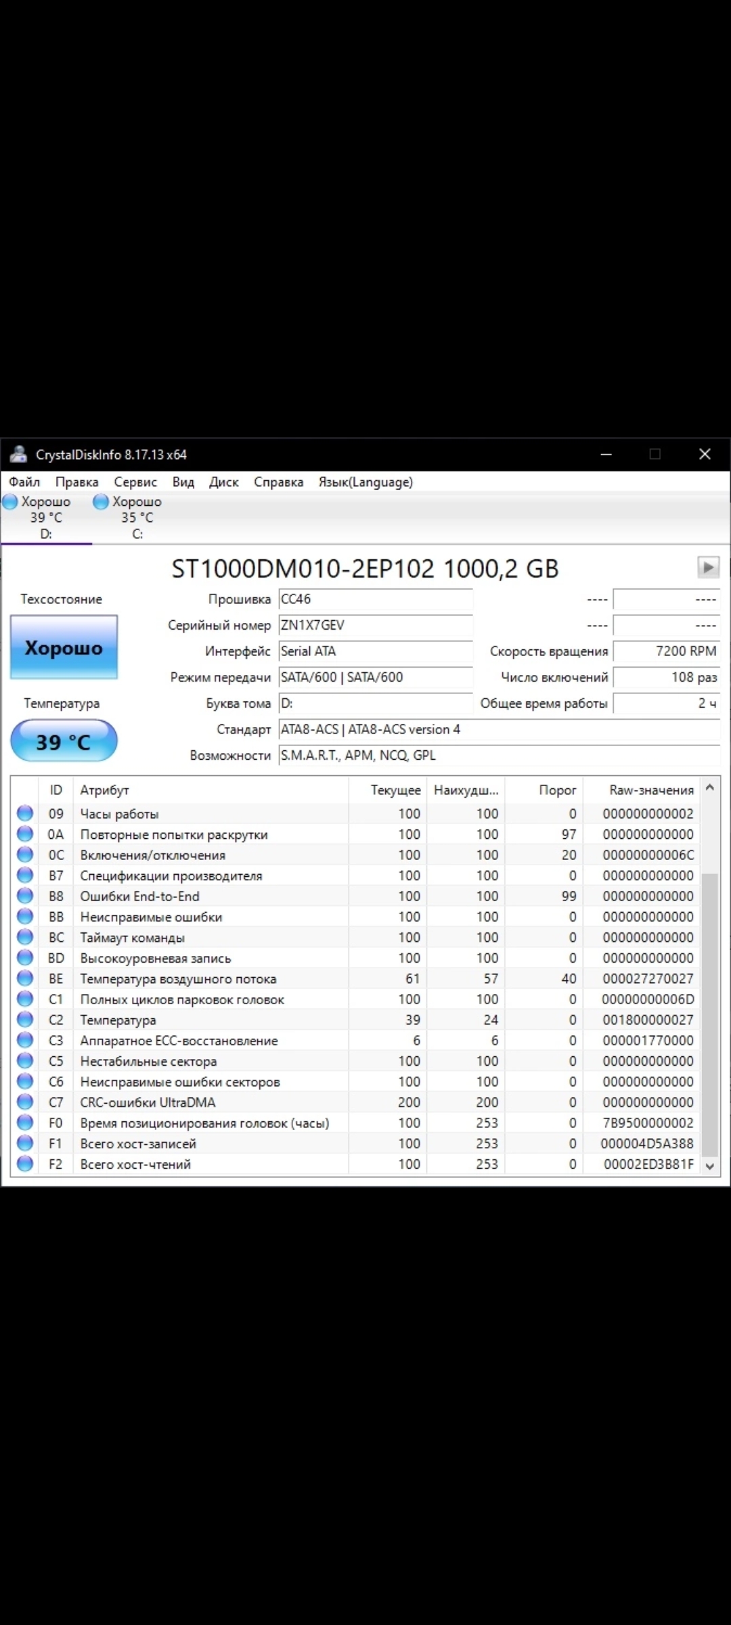Click status icon of Ошибки End-to-End

25,896
